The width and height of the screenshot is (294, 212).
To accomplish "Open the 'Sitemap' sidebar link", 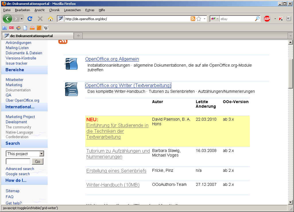I will (x=13, y=191).
